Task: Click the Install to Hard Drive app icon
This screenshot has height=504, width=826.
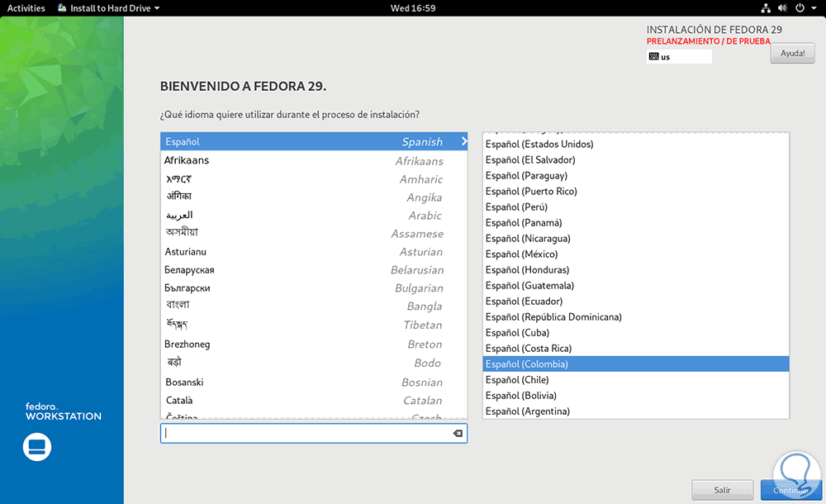Action: pyautogui.click(x=62, y=8)
